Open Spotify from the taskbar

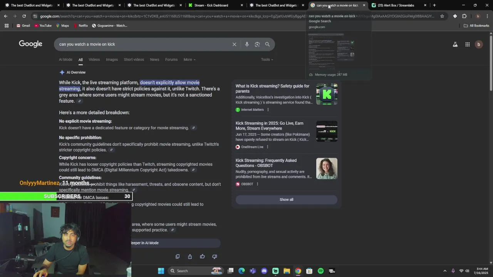click(x=320, y=271)
